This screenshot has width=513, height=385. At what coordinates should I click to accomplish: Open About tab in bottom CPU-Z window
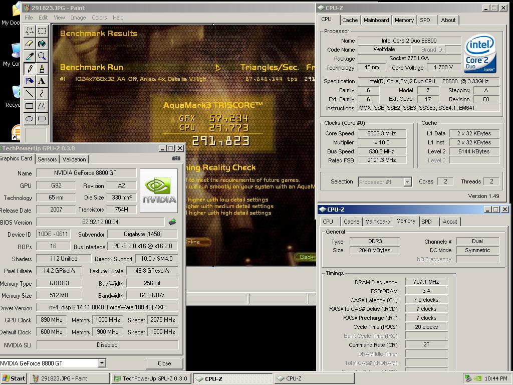point(450,222)
